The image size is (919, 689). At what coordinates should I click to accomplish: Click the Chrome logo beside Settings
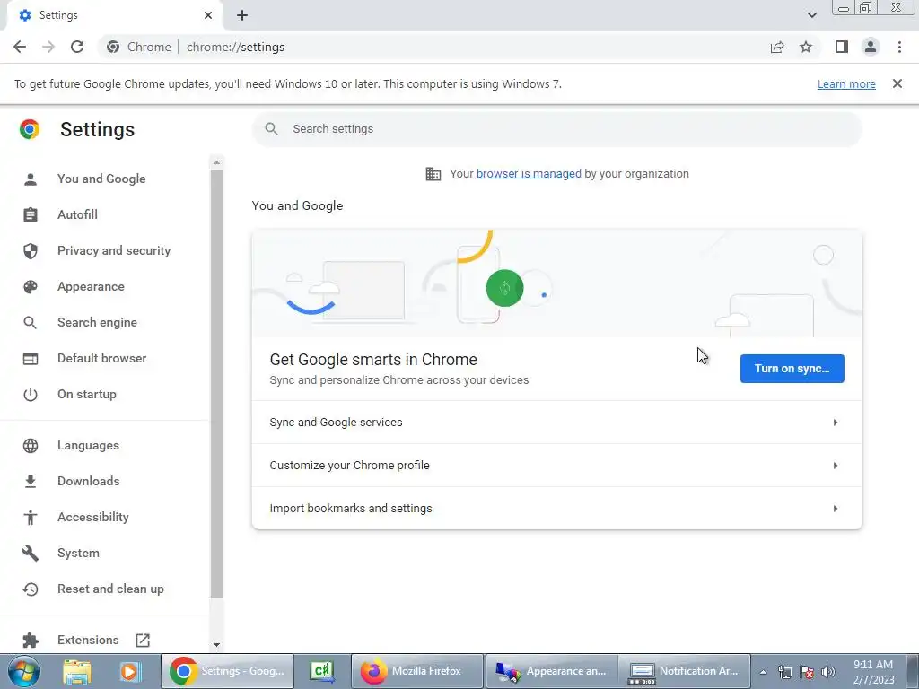(x=30, y=129)
